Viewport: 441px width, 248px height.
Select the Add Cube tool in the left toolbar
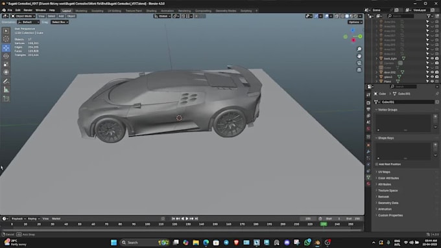pyautogui.click(x=6, y=98)
